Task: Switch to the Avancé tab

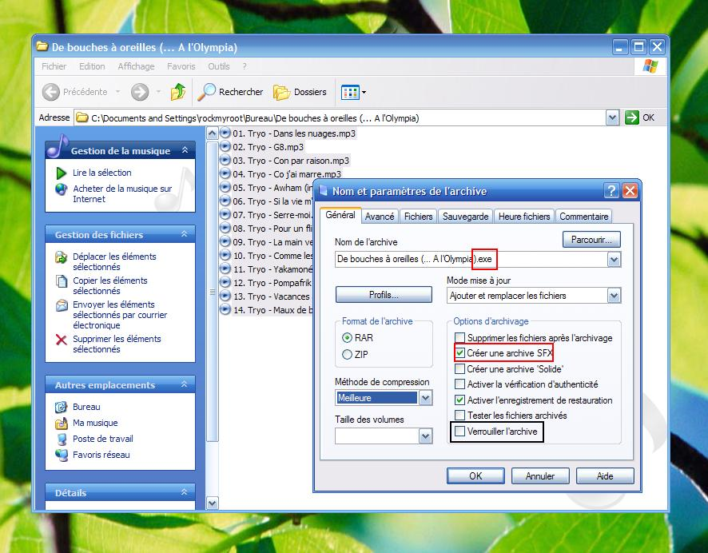Action: tap(380, 217)
